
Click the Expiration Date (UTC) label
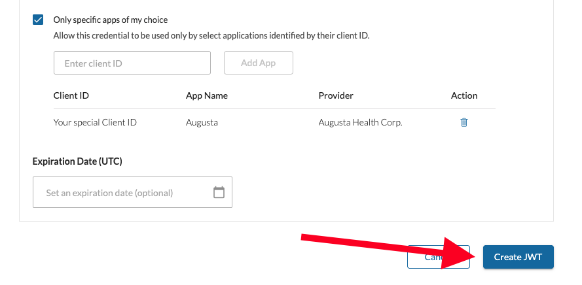(77, 161)
